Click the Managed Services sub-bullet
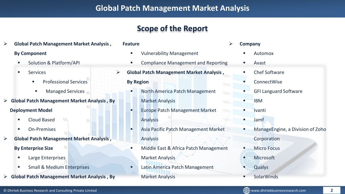The height and width of the screenshot is (194, 345). click(65, 91)
